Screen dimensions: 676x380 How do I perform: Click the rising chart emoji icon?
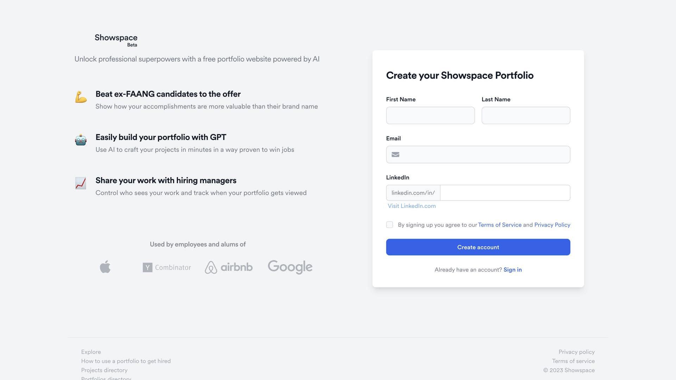coord(81,183)
